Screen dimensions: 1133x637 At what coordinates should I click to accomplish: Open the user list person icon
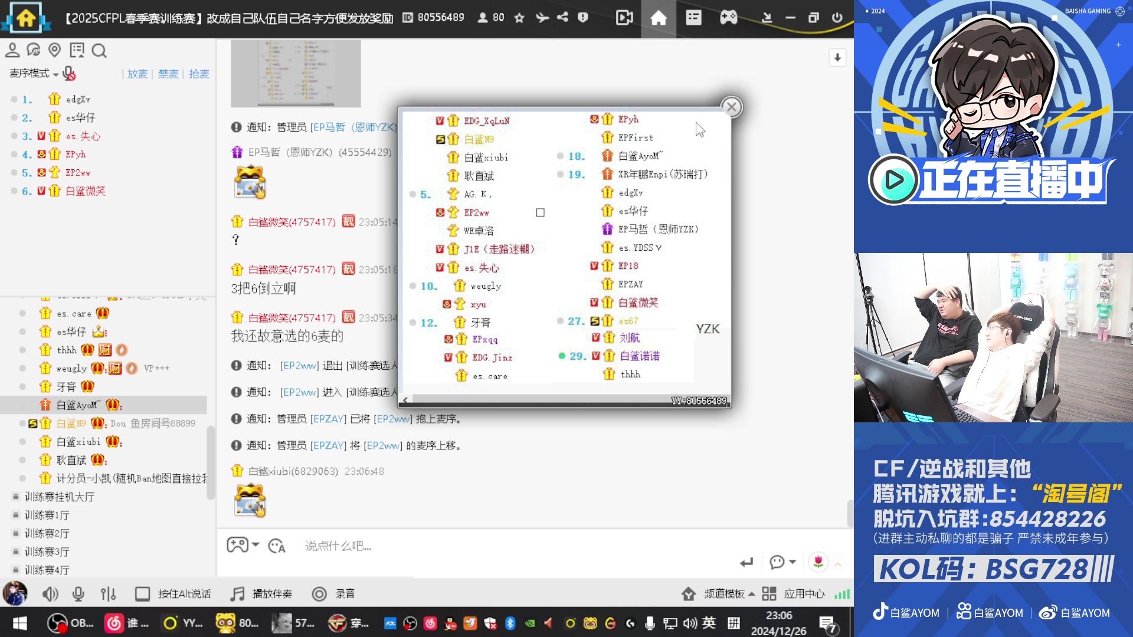click(x=12, y=50)
